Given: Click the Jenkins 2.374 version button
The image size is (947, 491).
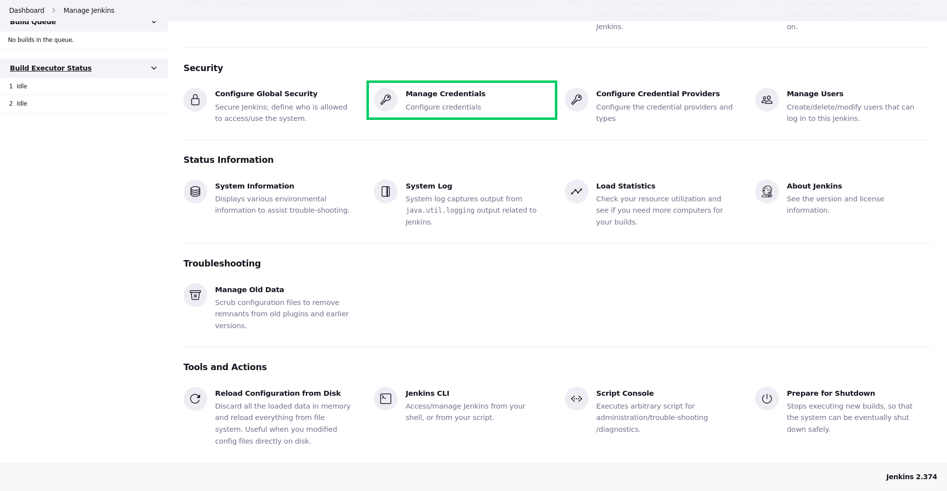Looking at the screenshot, I should point(911,477).
